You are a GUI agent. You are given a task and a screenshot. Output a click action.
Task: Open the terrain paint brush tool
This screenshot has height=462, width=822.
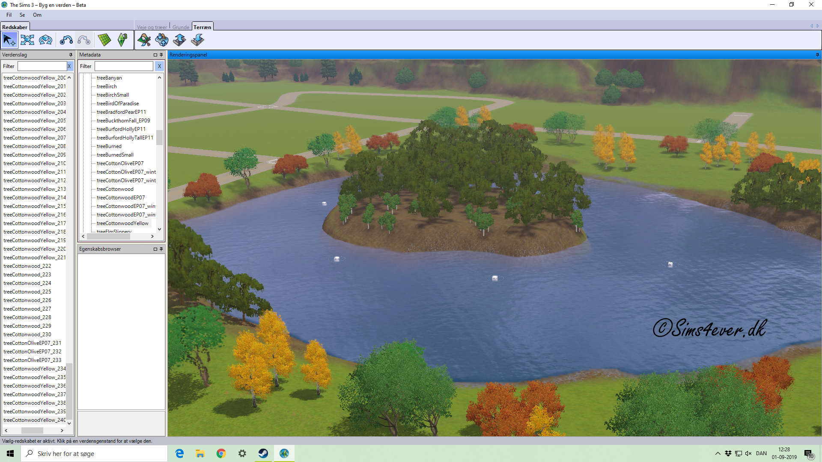coord(144,40)
